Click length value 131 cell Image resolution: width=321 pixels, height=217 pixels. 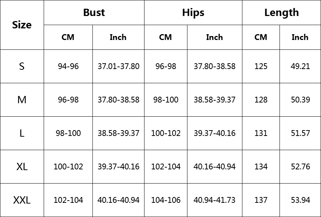(261, 133)
